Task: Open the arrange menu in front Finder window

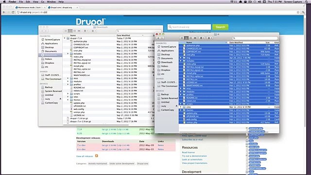Action: (x=209, y=38)
